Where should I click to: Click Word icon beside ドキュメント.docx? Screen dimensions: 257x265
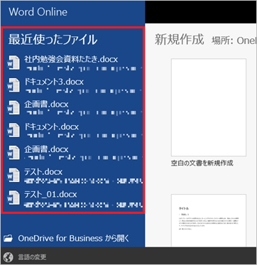[x=13, y=130]
